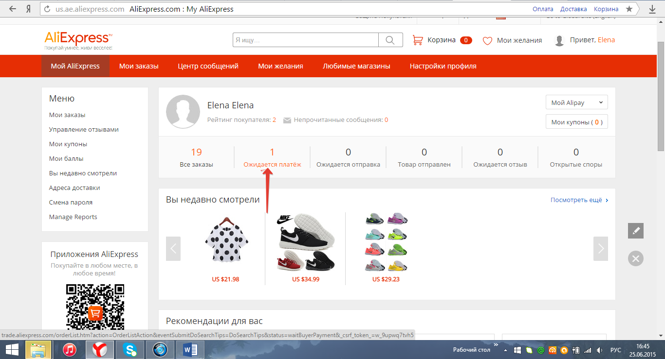Open the Мои желания navigation tab

point(280,66)
